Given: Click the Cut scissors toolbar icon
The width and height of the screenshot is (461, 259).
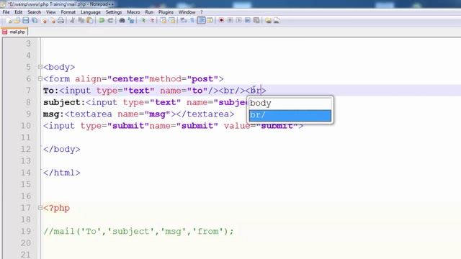Looking at the screenshot, I should pos(72,20).
